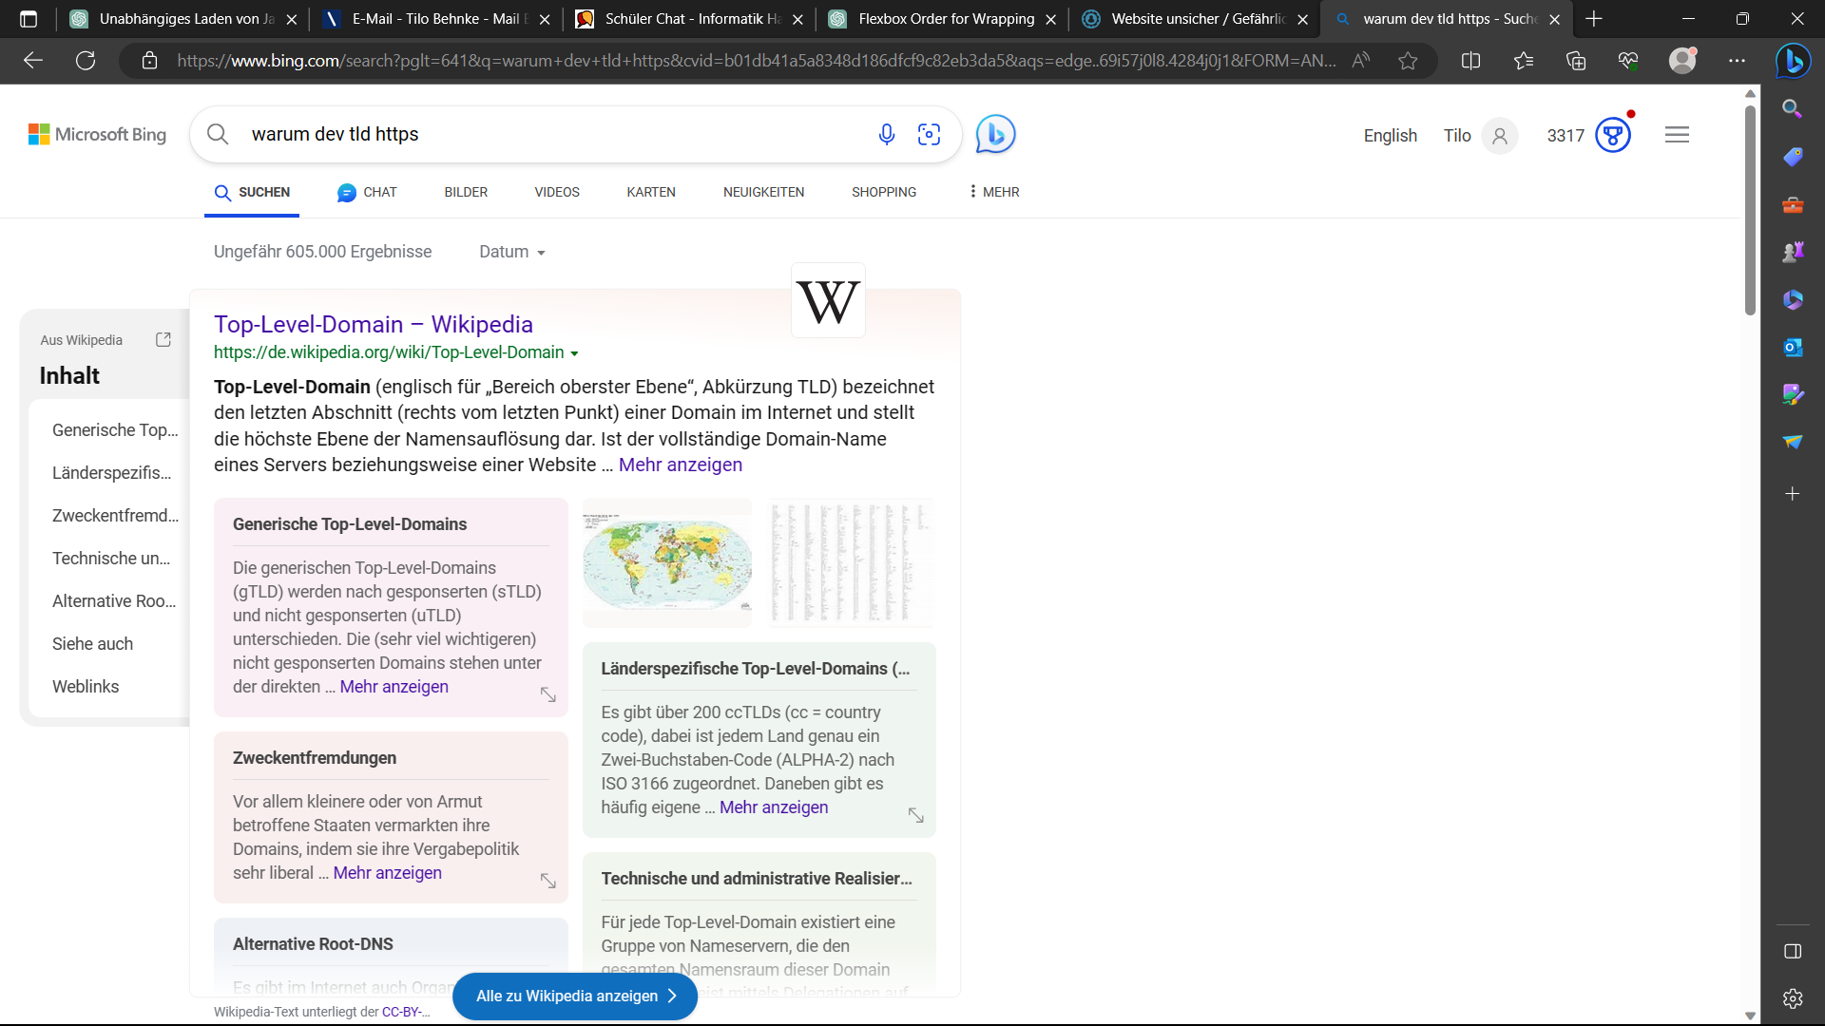Expand Wikipedia URL dropdown arrow

pyautogui.click(x=574, y=353)
